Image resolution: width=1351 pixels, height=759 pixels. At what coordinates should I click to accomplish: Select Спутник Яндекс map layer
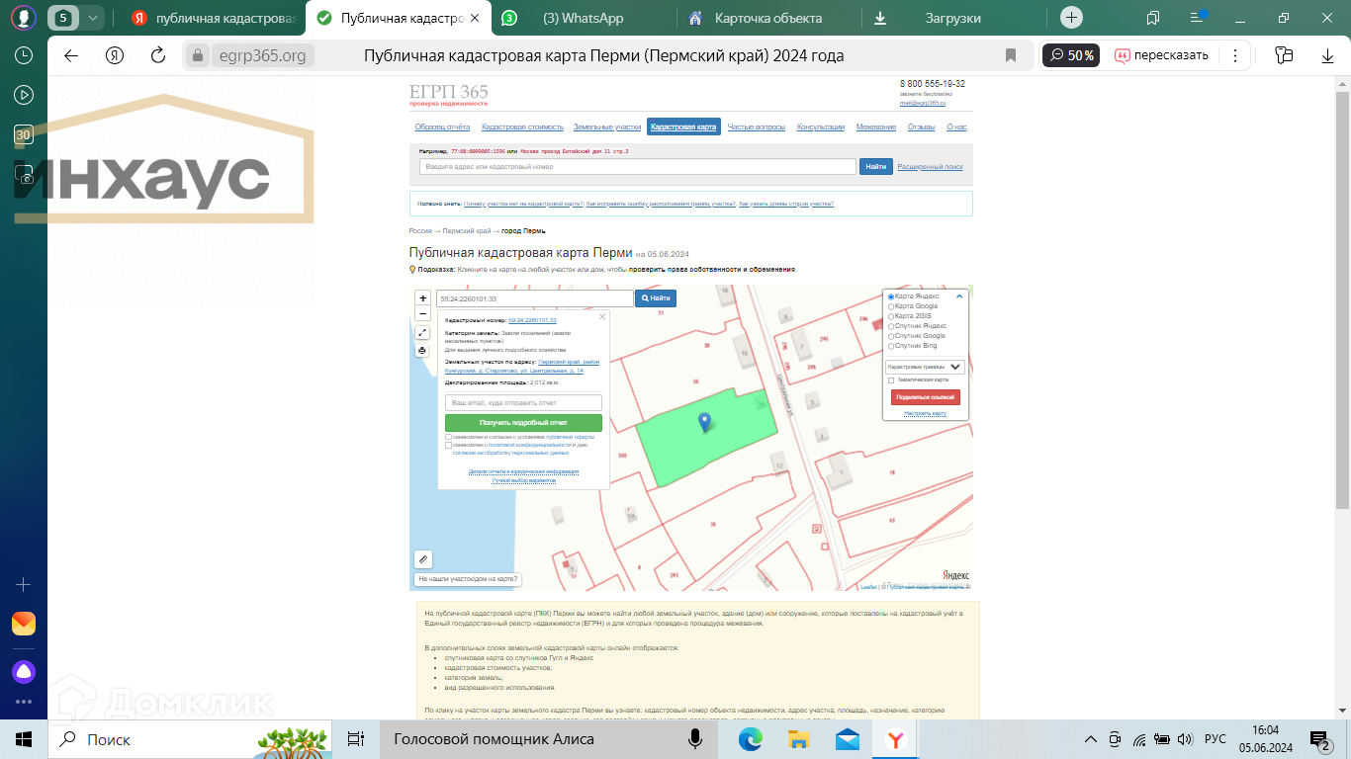[891, 326]
